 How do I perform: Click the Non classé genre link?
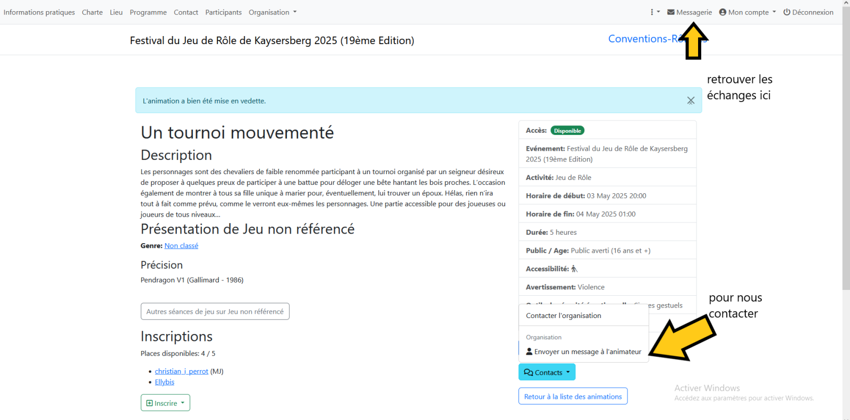[181, 246]
